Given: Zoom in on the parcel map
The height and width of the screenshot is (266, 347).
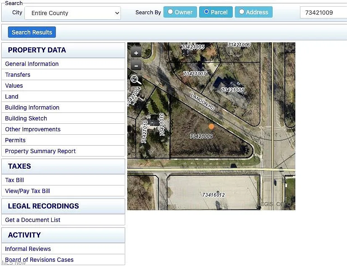Looking at the screenshot, I should (136, 52).
